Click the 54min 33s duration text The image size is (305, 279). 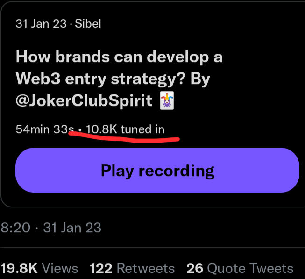(45, 129)
